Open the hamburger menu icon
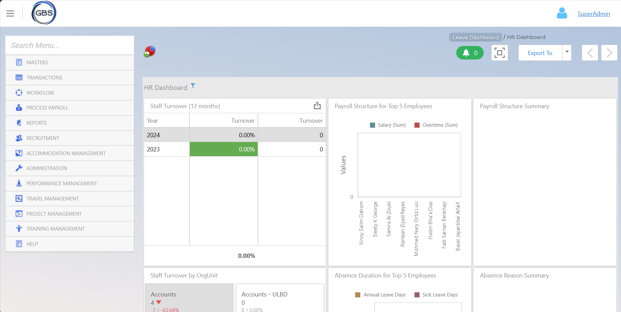621x312 pixels. point(10,14)
